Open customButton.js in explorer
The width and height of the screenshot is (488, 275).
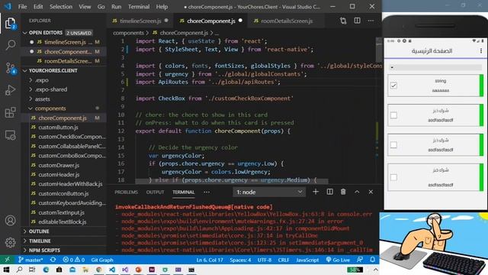[58, 128]
